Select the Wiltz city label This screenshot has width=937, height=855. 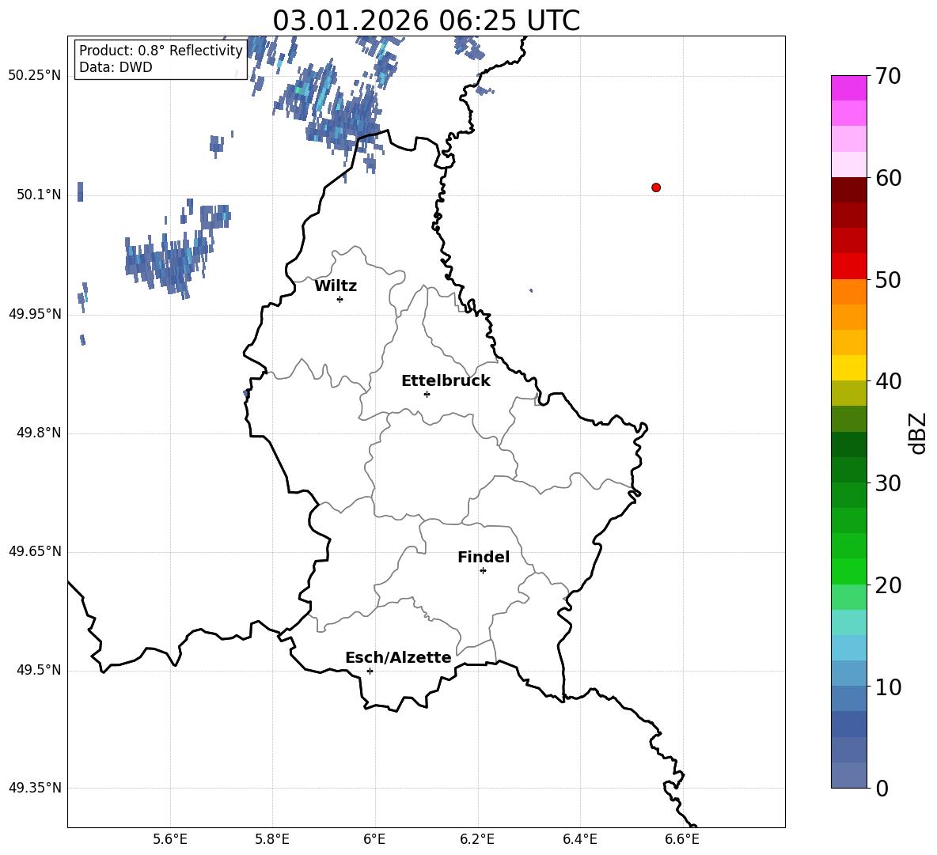pos(336,286)
